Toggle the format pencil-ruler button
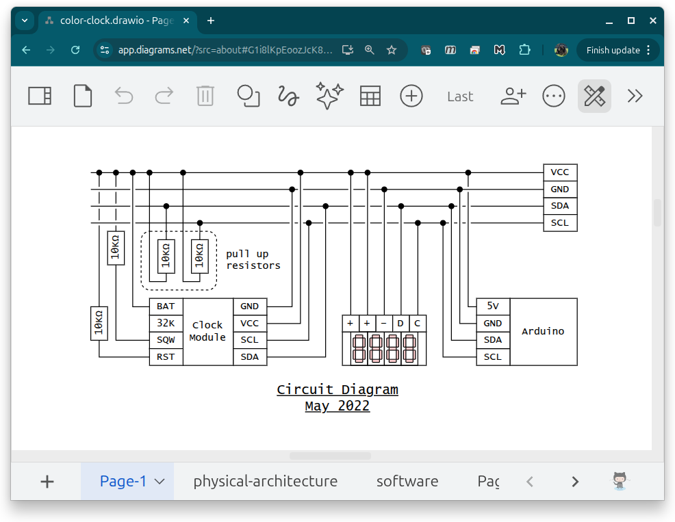The height and width of the screenshot is (522, 675). (x=594, y=96)
